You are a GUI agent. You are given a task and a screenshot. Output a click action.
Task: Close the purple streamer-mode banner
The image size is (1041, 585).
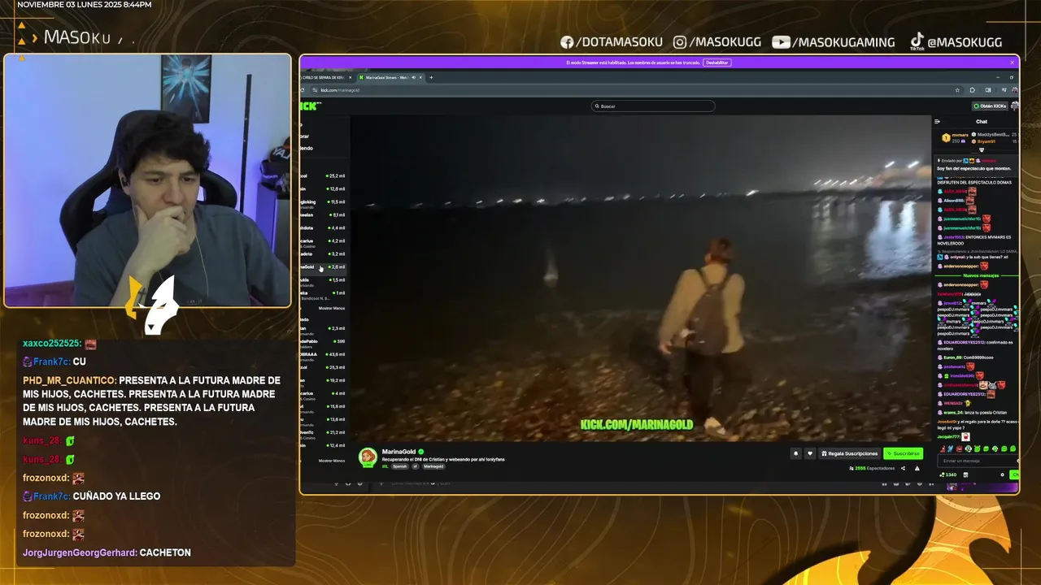click(1012, 63)
